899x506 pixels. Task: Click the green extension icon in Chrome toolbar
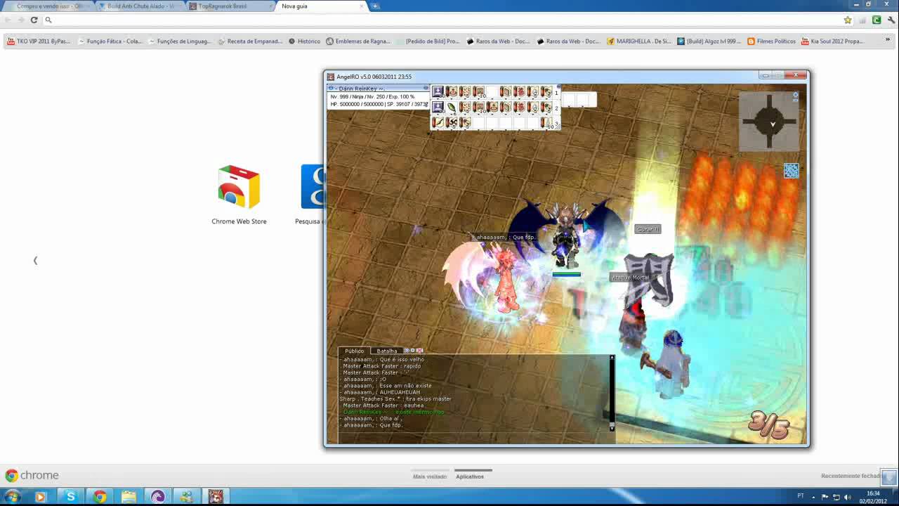pyautogui.click(x=877, y=20)
